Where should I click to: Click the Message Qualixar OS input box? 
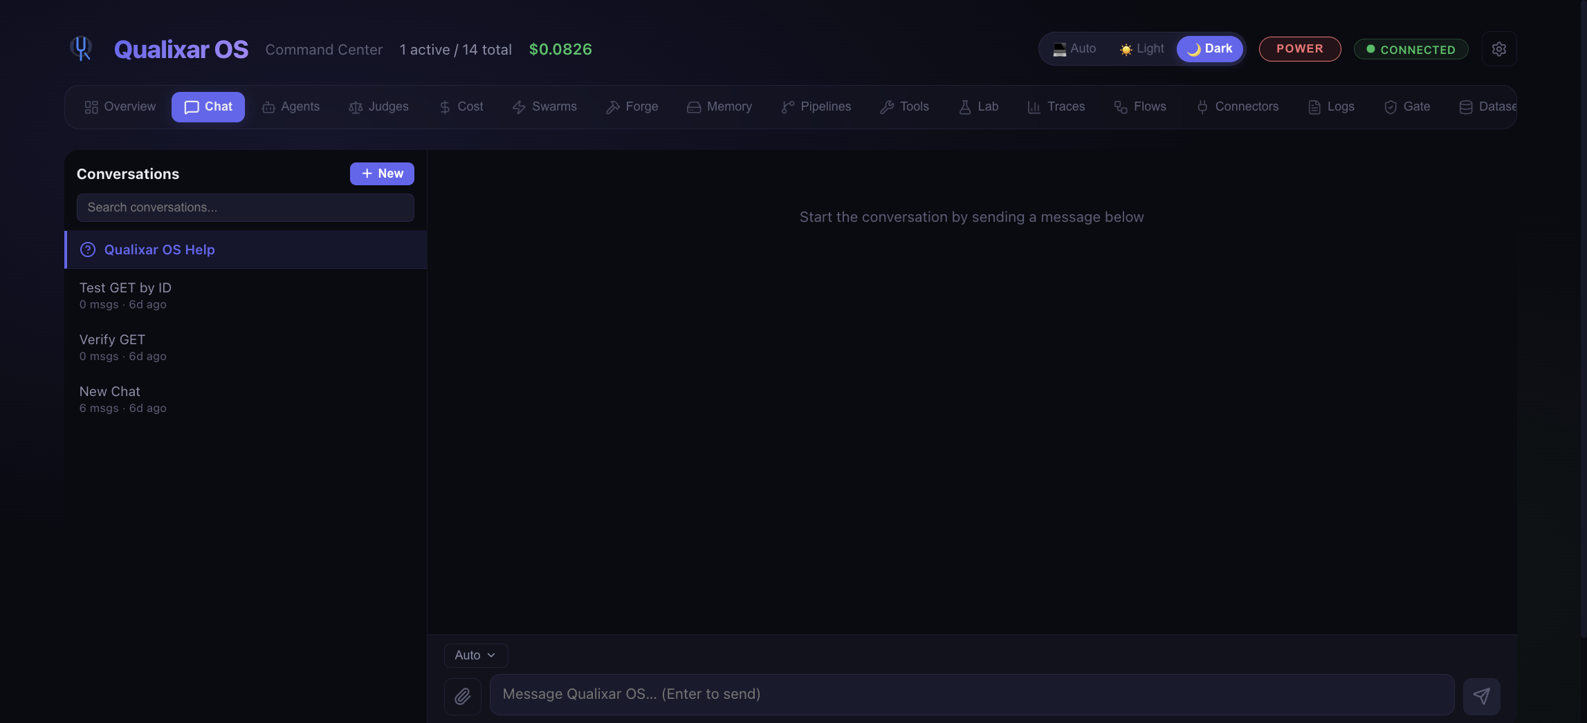(x=972, y=695)
